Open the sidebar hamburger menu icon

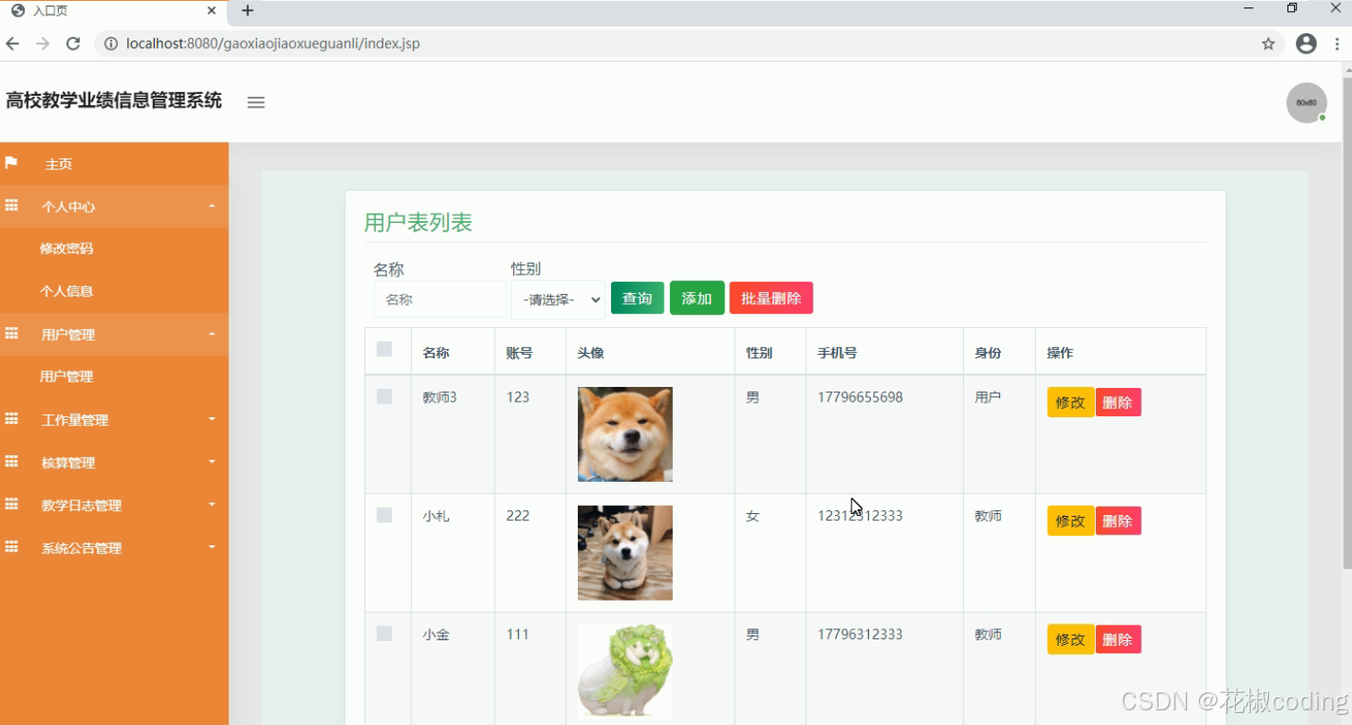pyautogui.click(x=255, y=102)
